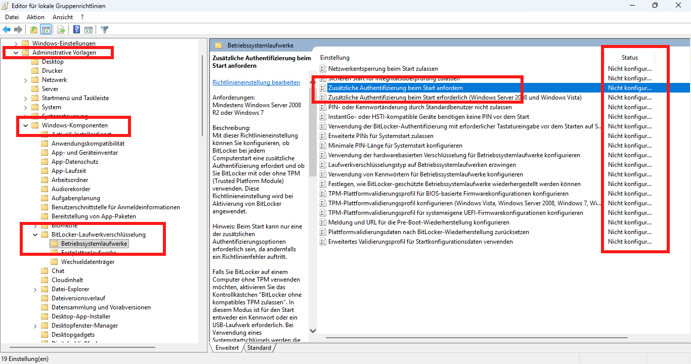Click the folder icon beside Desktopgadgets
The height and width of the screenshot is (364, 691).
45,335
